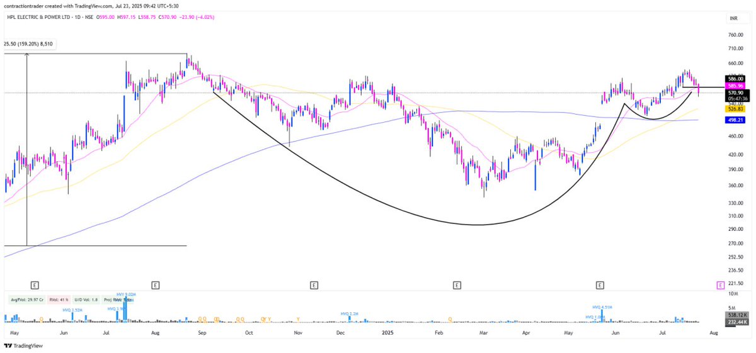The height and width of the screenshot is (353, 756).
Task: Click the INR currency label
Action: tap(733, 19)
